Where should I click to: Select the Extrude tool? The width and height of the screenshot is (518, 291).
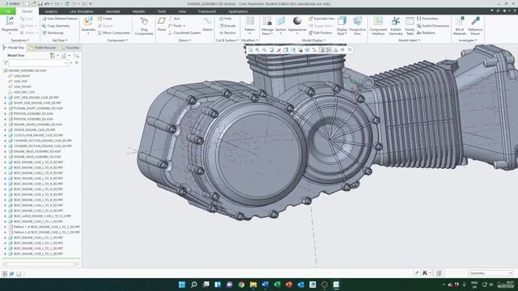click(x=227, y=26)
